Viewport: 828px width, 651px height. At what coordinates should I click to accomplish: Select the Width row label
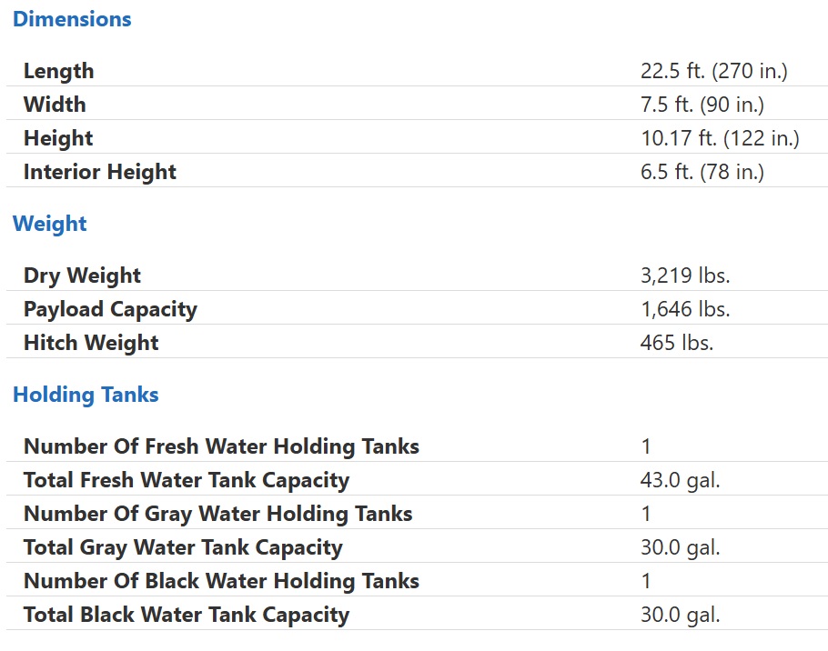pyautogui.click(x=55, y=105)
